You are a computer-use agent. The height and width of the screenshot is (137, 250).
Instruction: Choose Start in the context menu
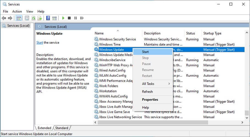(x=153, y=52)
